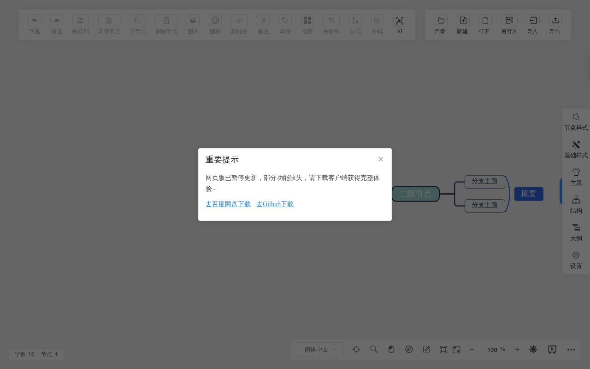Click the 删除节点 trash icon
This screenshot has height=369, width=590.
click(x=166, y=20)
